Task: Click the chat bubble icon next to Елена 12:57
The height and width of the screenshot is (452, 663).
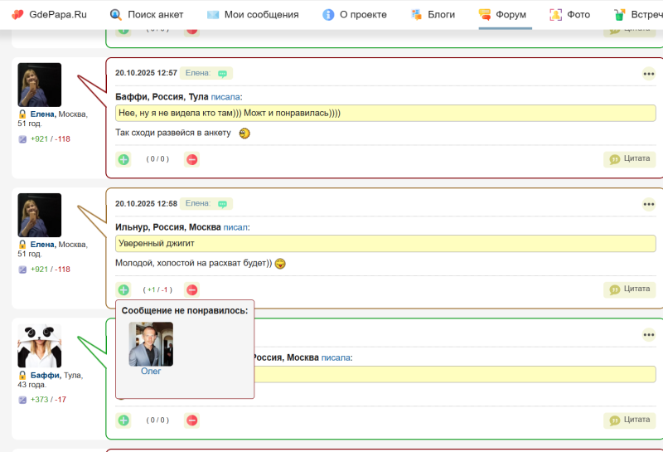Action: click(222, 73)
